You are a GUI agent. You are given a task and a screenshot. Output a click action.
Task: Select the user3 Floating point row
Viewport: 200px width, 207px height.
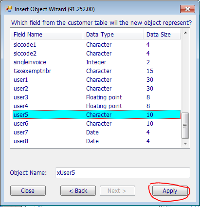(x=96, y=97)
